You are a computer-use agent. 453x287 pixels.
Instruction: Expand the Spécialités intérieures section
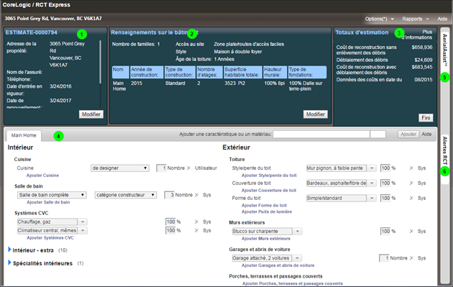coord(9,263)
